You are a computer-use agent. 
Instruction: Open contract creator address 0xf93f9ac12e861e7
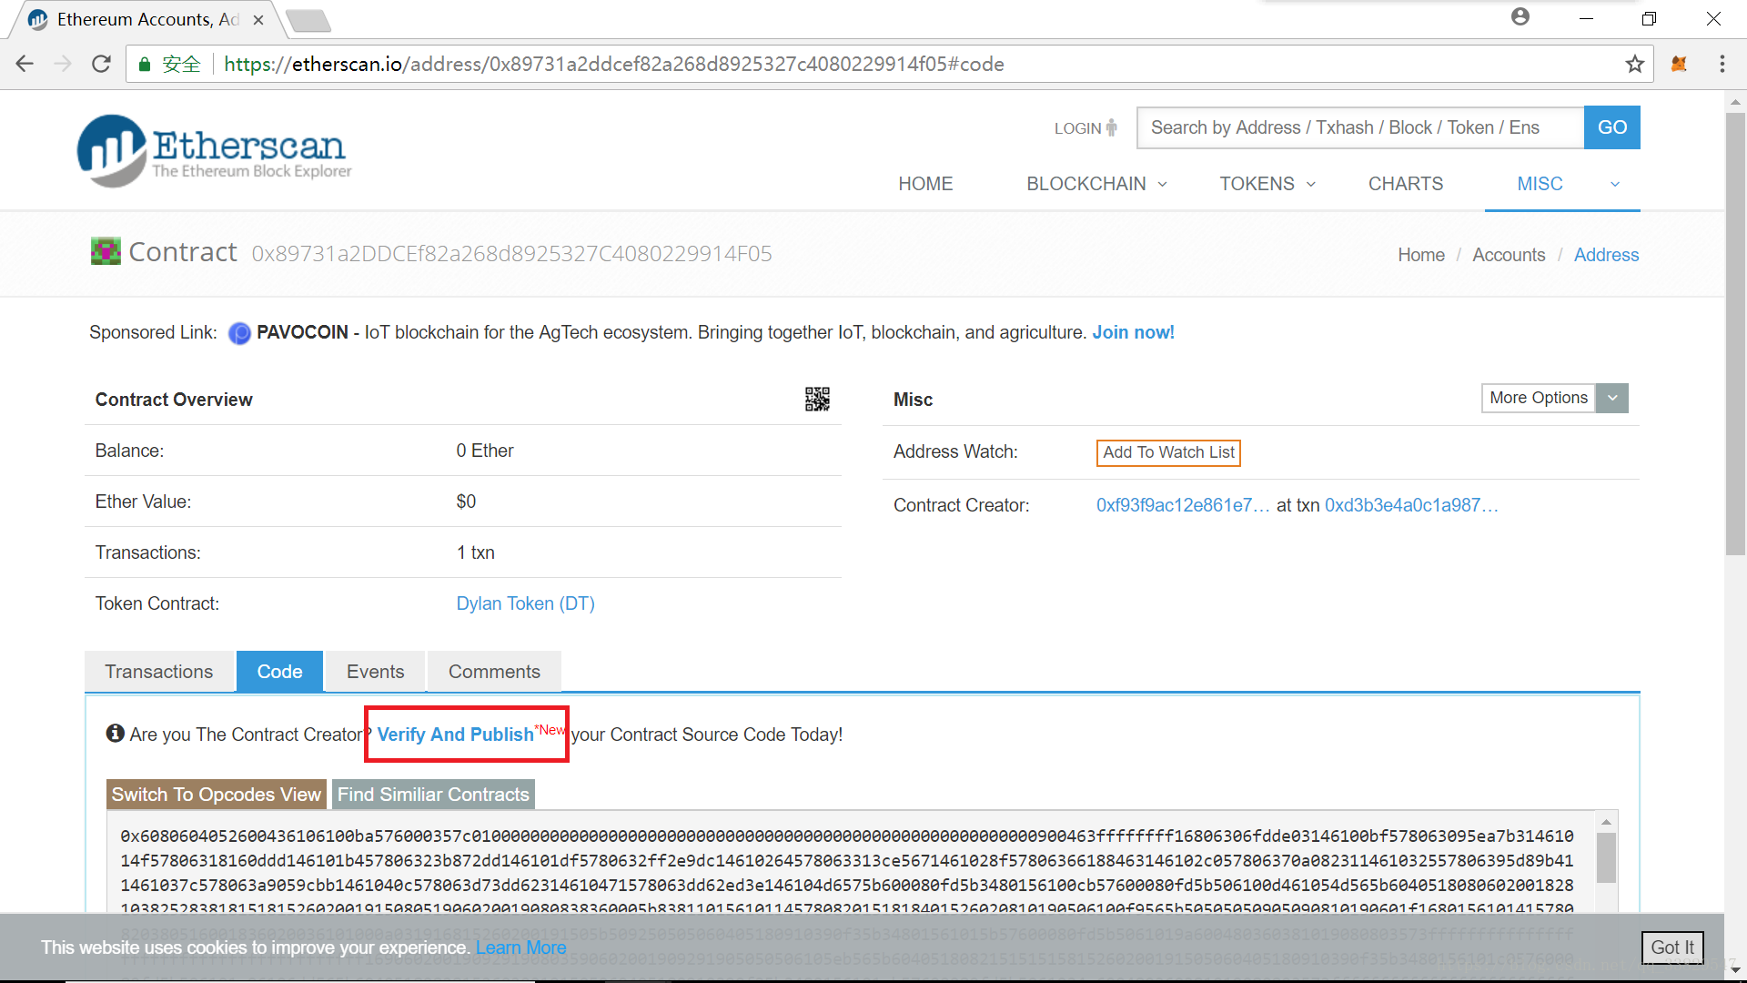pos(1182,505)
